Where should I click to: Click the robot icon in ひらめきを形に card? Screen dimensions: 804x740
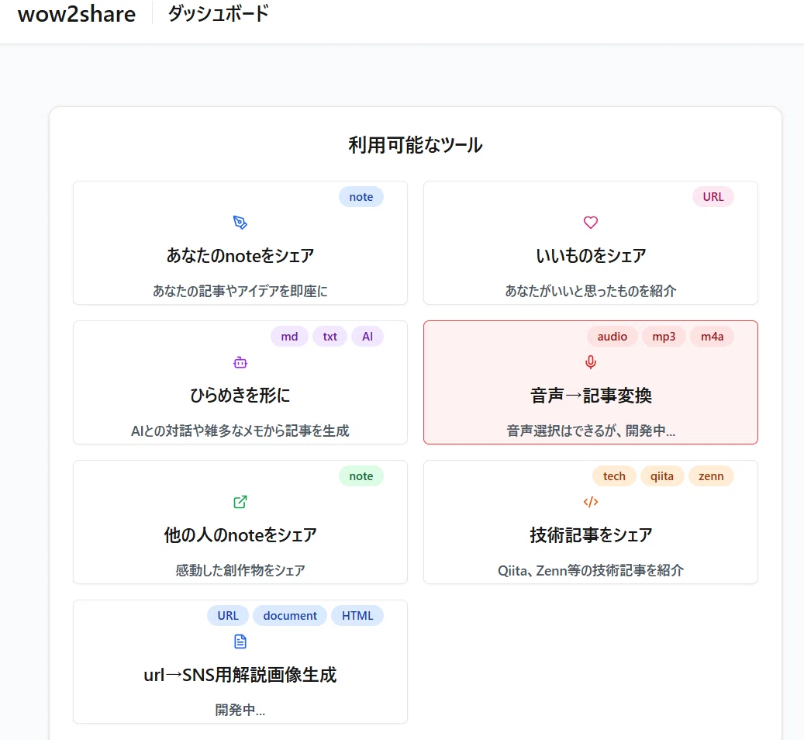(x=240, y=362)
